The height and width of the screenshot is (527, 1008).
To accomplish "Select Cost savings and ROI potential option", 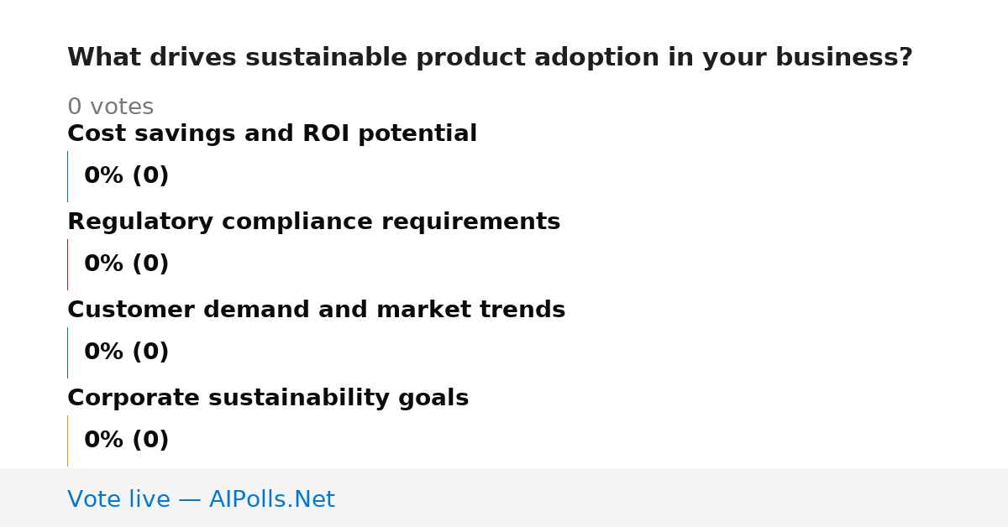I will (272, 134).
